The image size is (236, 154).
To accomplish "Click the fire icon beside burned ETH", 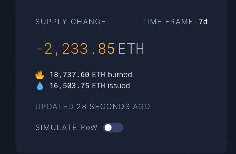I will click(40, 75).
